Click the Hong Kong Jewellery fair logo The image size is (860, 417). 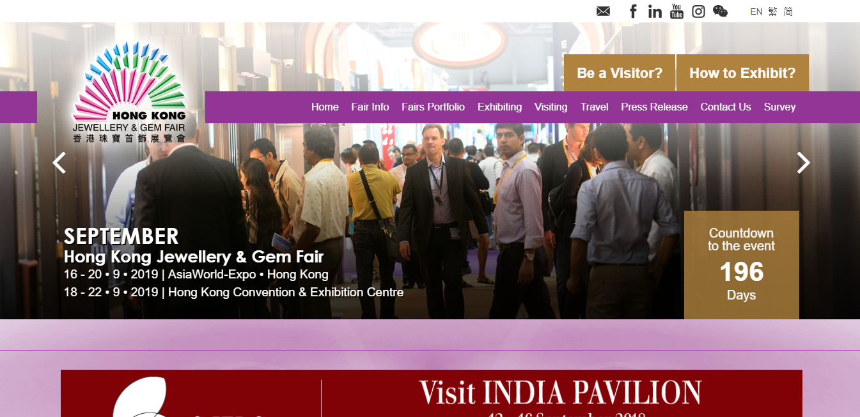click(129, 91)
